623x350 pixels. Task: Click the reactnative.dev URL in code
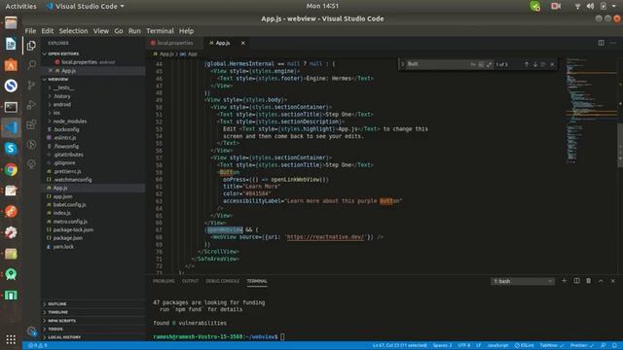(325, 237)
